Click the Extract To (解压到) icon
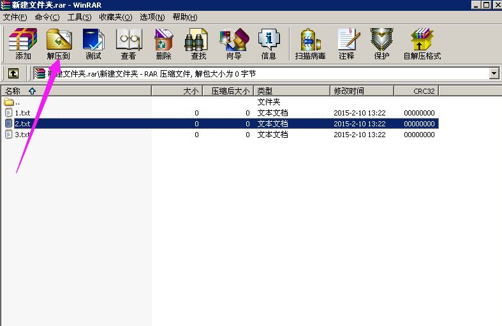Screen dimensions: 502x326 pyautogui.click(x=58, y=43)
